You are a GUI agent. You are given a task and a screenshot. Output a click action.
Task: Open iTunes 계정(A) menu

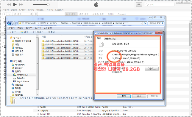(50, 10)
